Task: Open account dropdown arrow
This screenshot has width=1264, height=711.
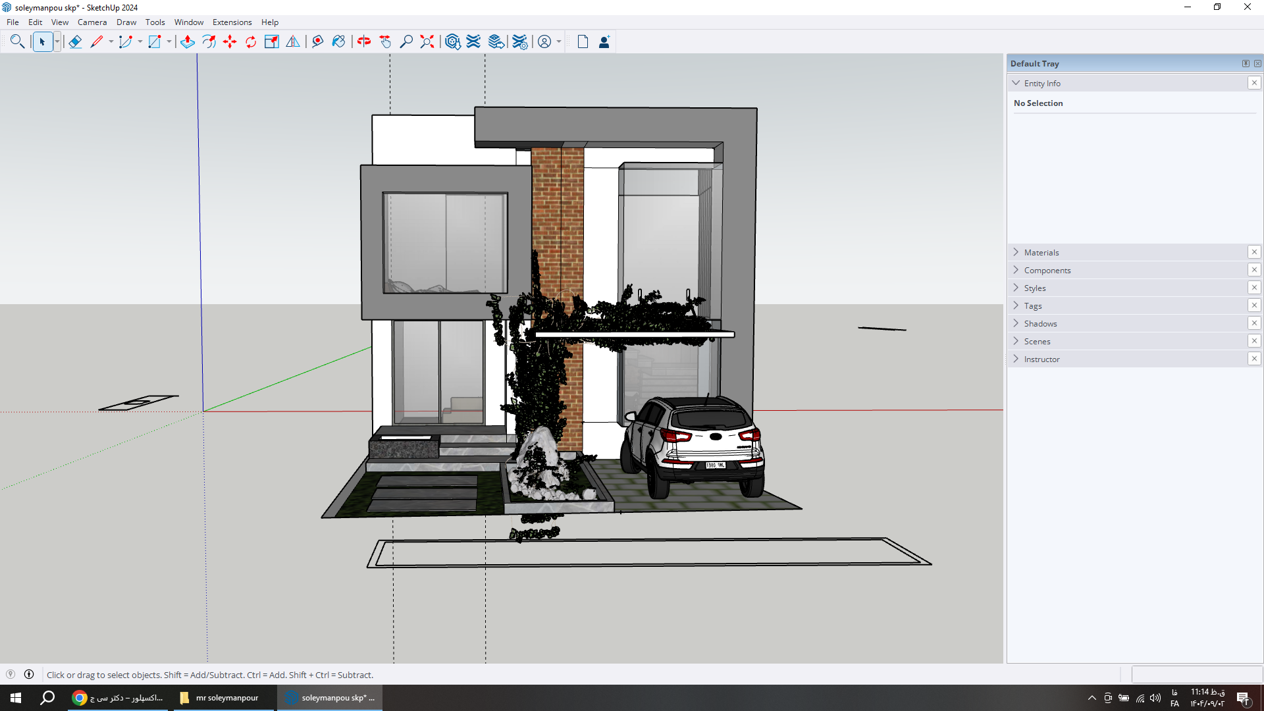Action: [x=559, y=41]
